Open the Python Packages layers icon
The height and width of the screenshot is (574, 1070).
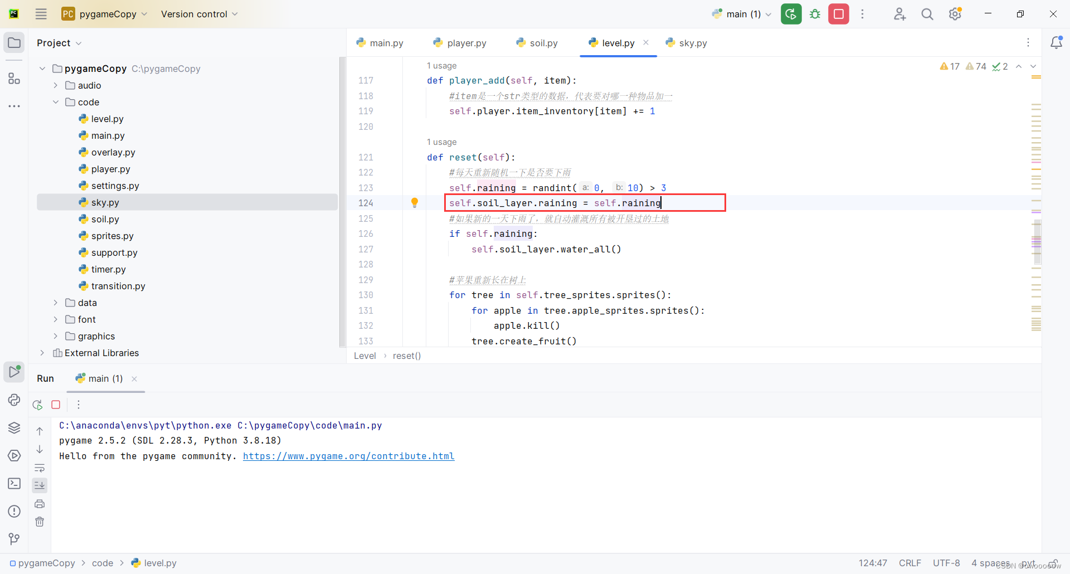(14, 427)
